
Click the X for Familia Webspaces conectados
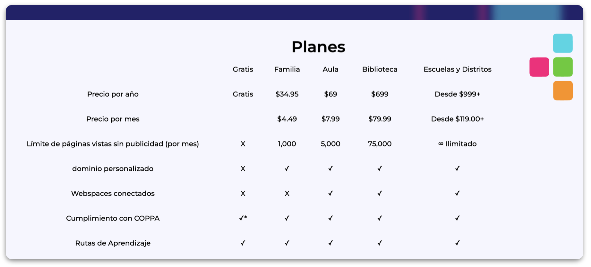click(x=287, y=193)
